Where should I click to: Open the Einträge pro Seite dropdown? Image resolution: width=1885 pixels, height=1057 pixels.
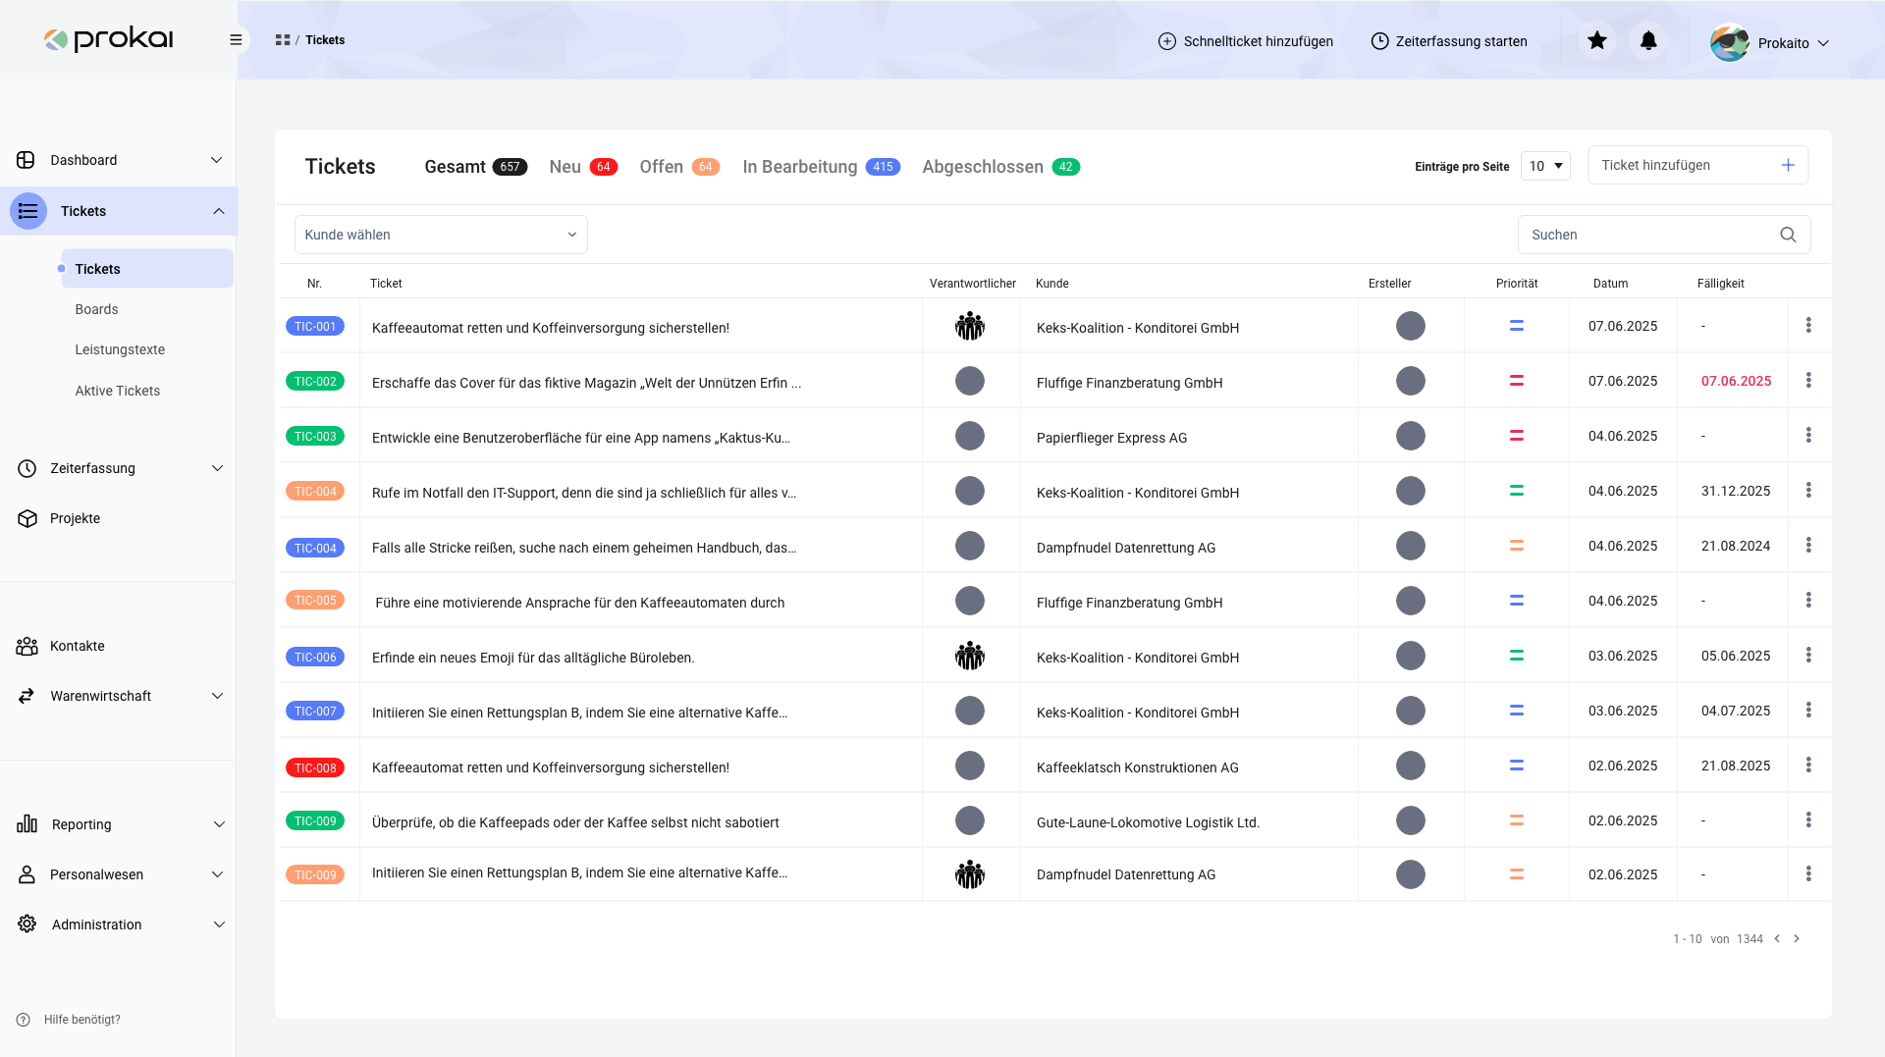point(1545,166)
